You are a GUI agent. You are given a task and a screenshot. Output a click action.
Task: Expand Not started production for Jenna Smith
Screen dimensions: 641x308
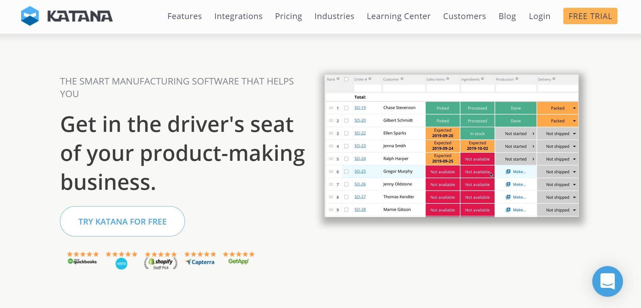pyautogui.click(x=533, y=147)
